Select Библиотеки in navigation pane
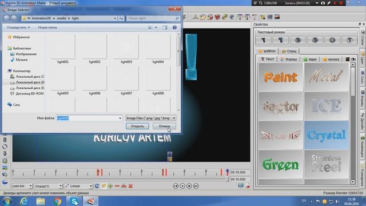This screenshot has height=206, width=366. (x=22, y=48)
